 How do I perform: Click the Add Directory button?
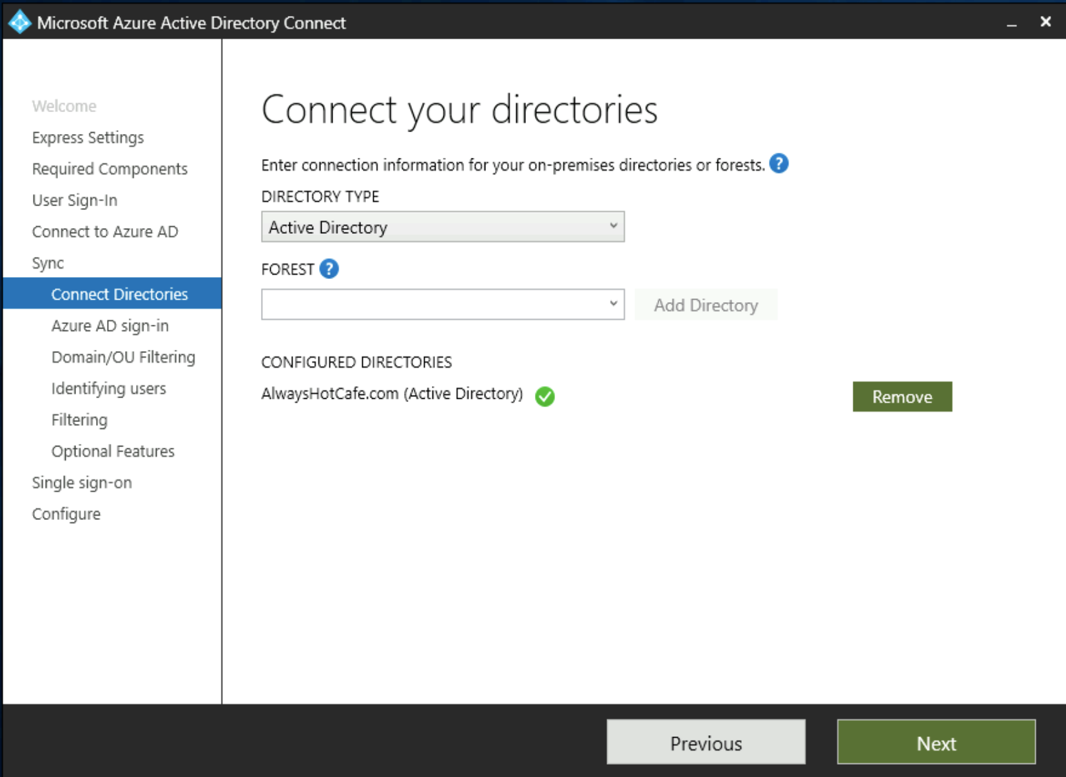coord(706,304)
